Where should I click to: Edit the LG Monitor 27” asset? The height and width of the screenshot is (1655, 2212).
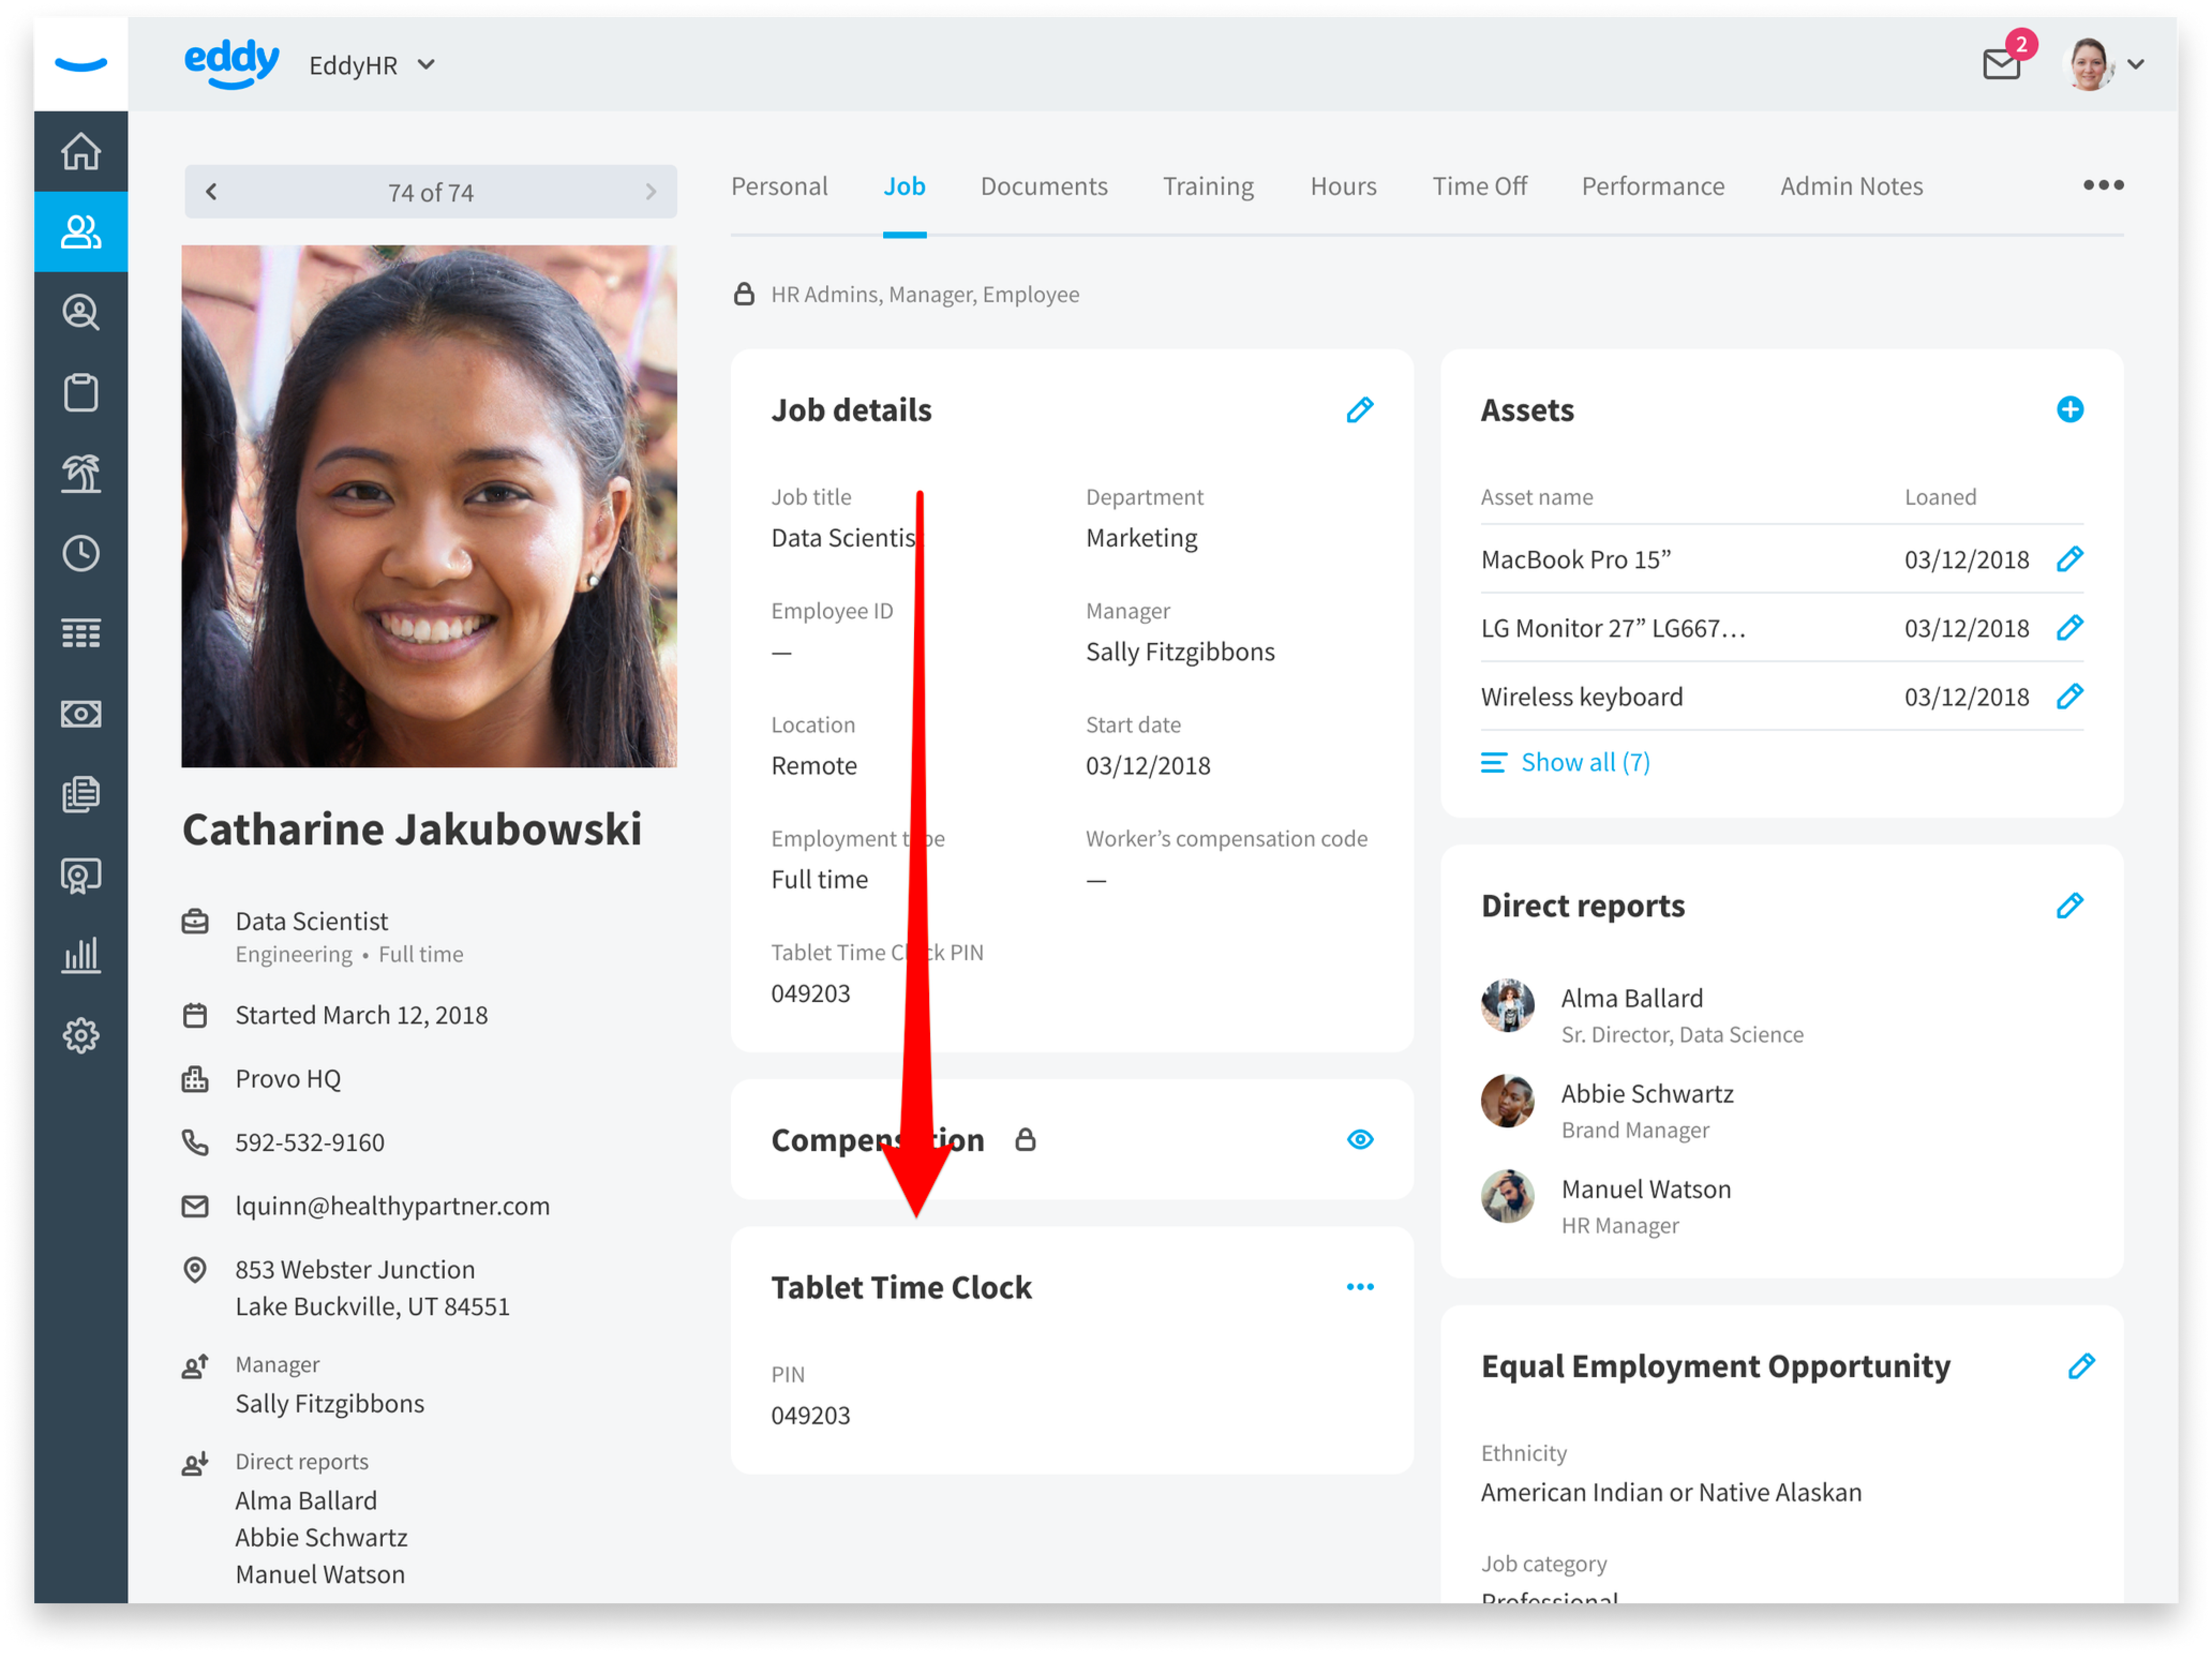(x=2070, y=628)
